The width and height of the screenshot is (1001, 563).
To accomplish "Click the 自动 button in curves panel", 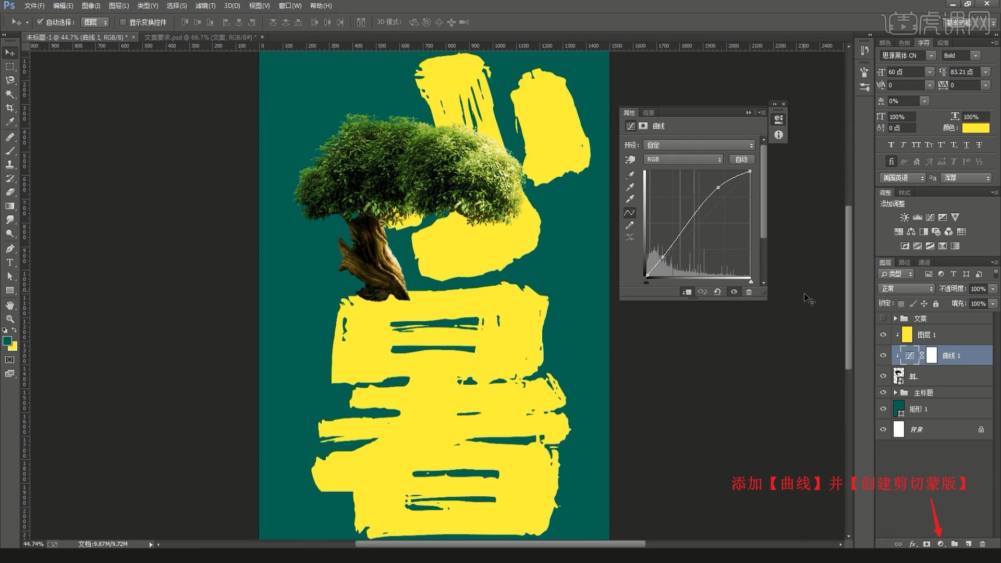I will tap(741, 160).
